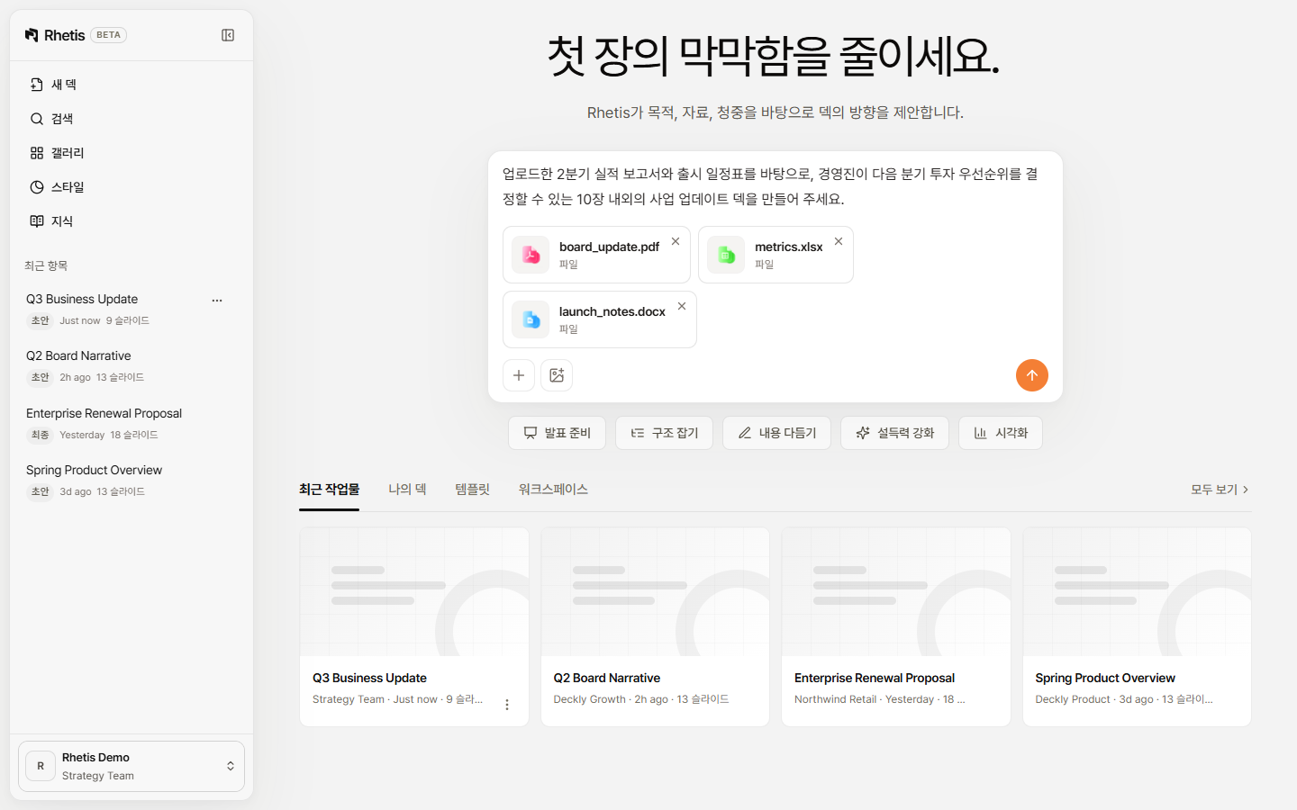Open the 모두 보기 link
Screen dimensions: 1297x810
1220,490
